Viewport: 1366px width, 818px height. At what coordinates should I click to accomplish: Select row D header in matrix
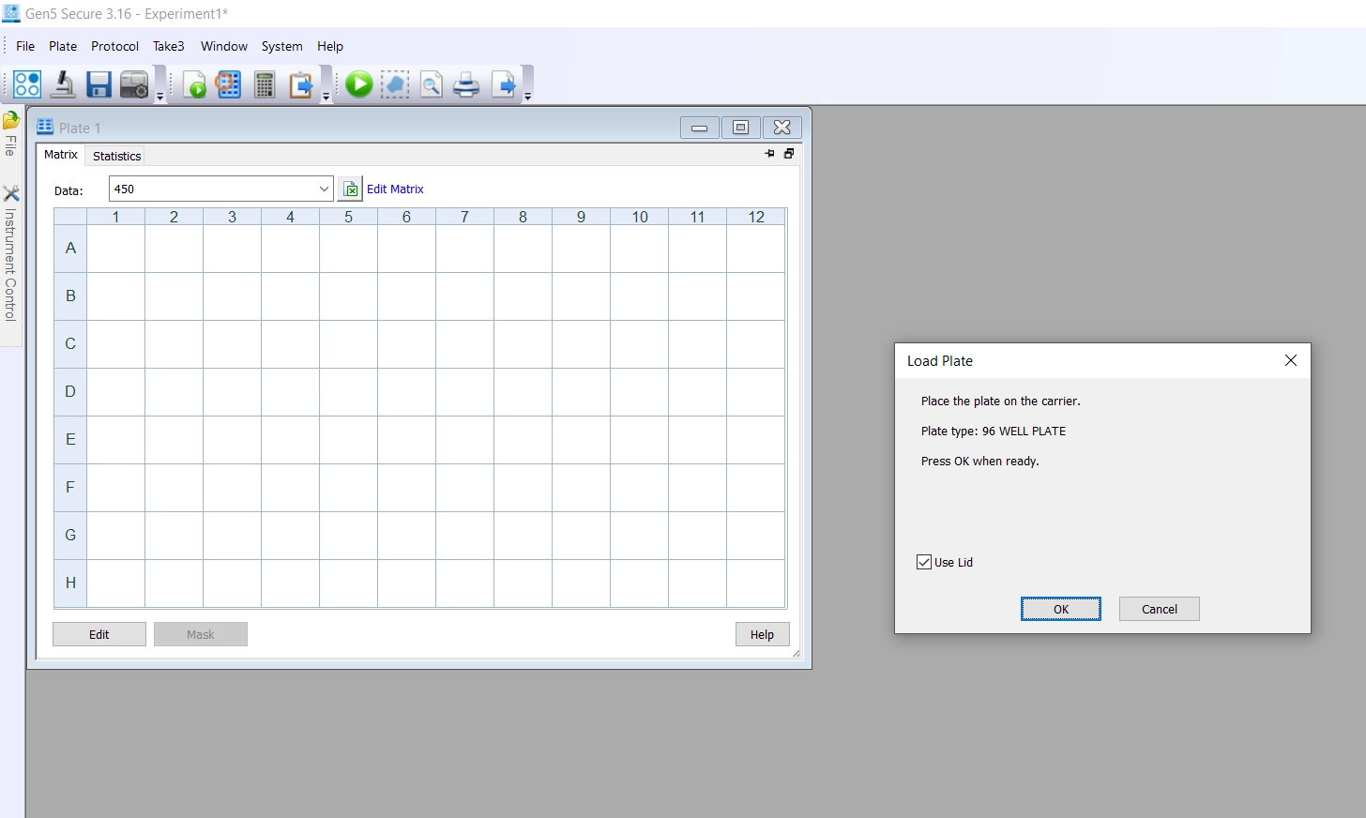(70, 392)
